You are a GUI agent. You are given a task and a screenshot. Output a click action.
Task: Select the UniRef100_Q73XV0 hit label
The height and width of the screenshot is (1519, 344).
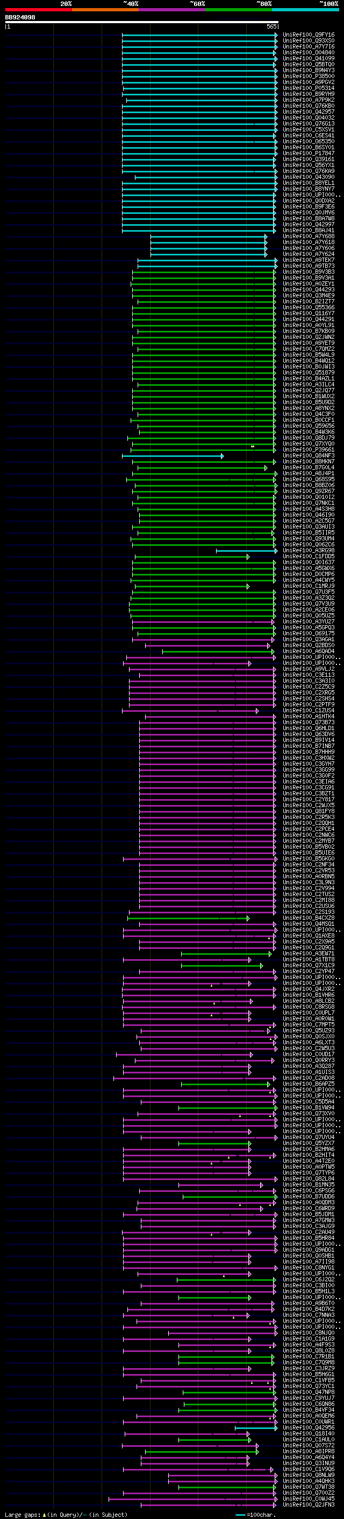tap(309, 1114)
